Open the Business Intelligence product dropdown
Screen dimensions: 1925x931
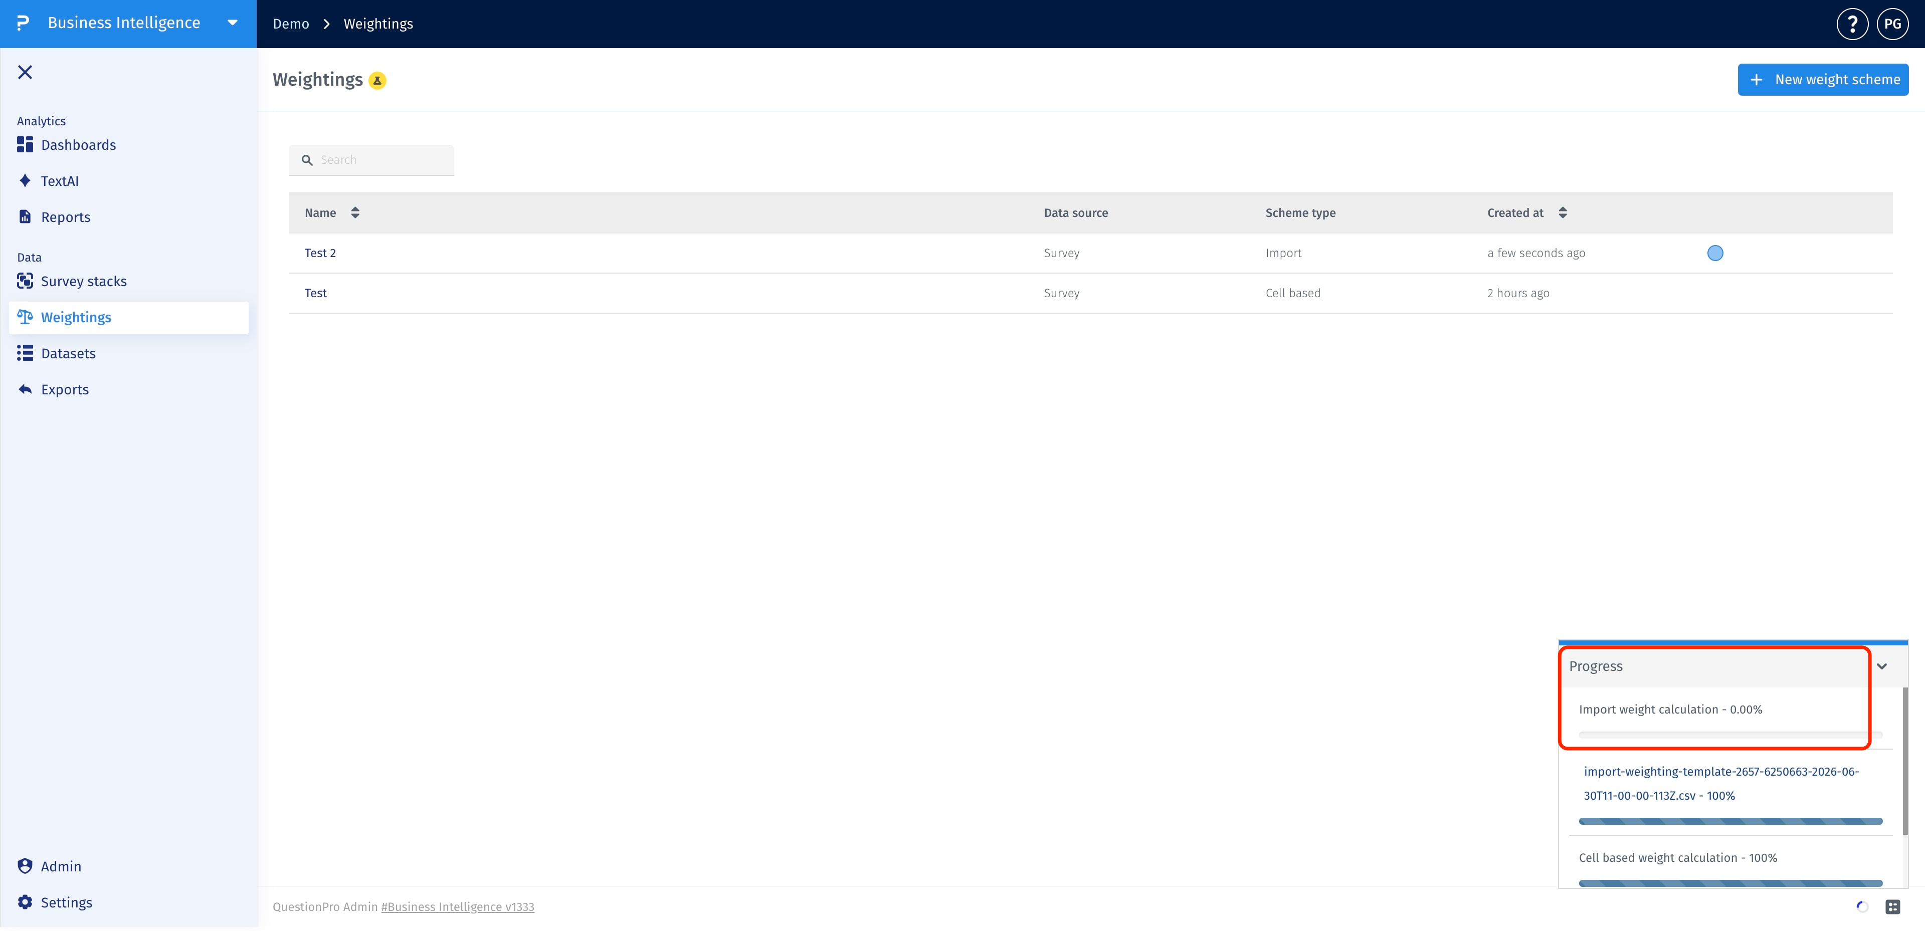pos(233,23)
